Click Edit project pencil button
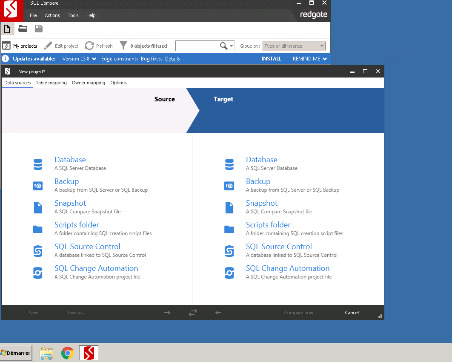 point(61,46)
